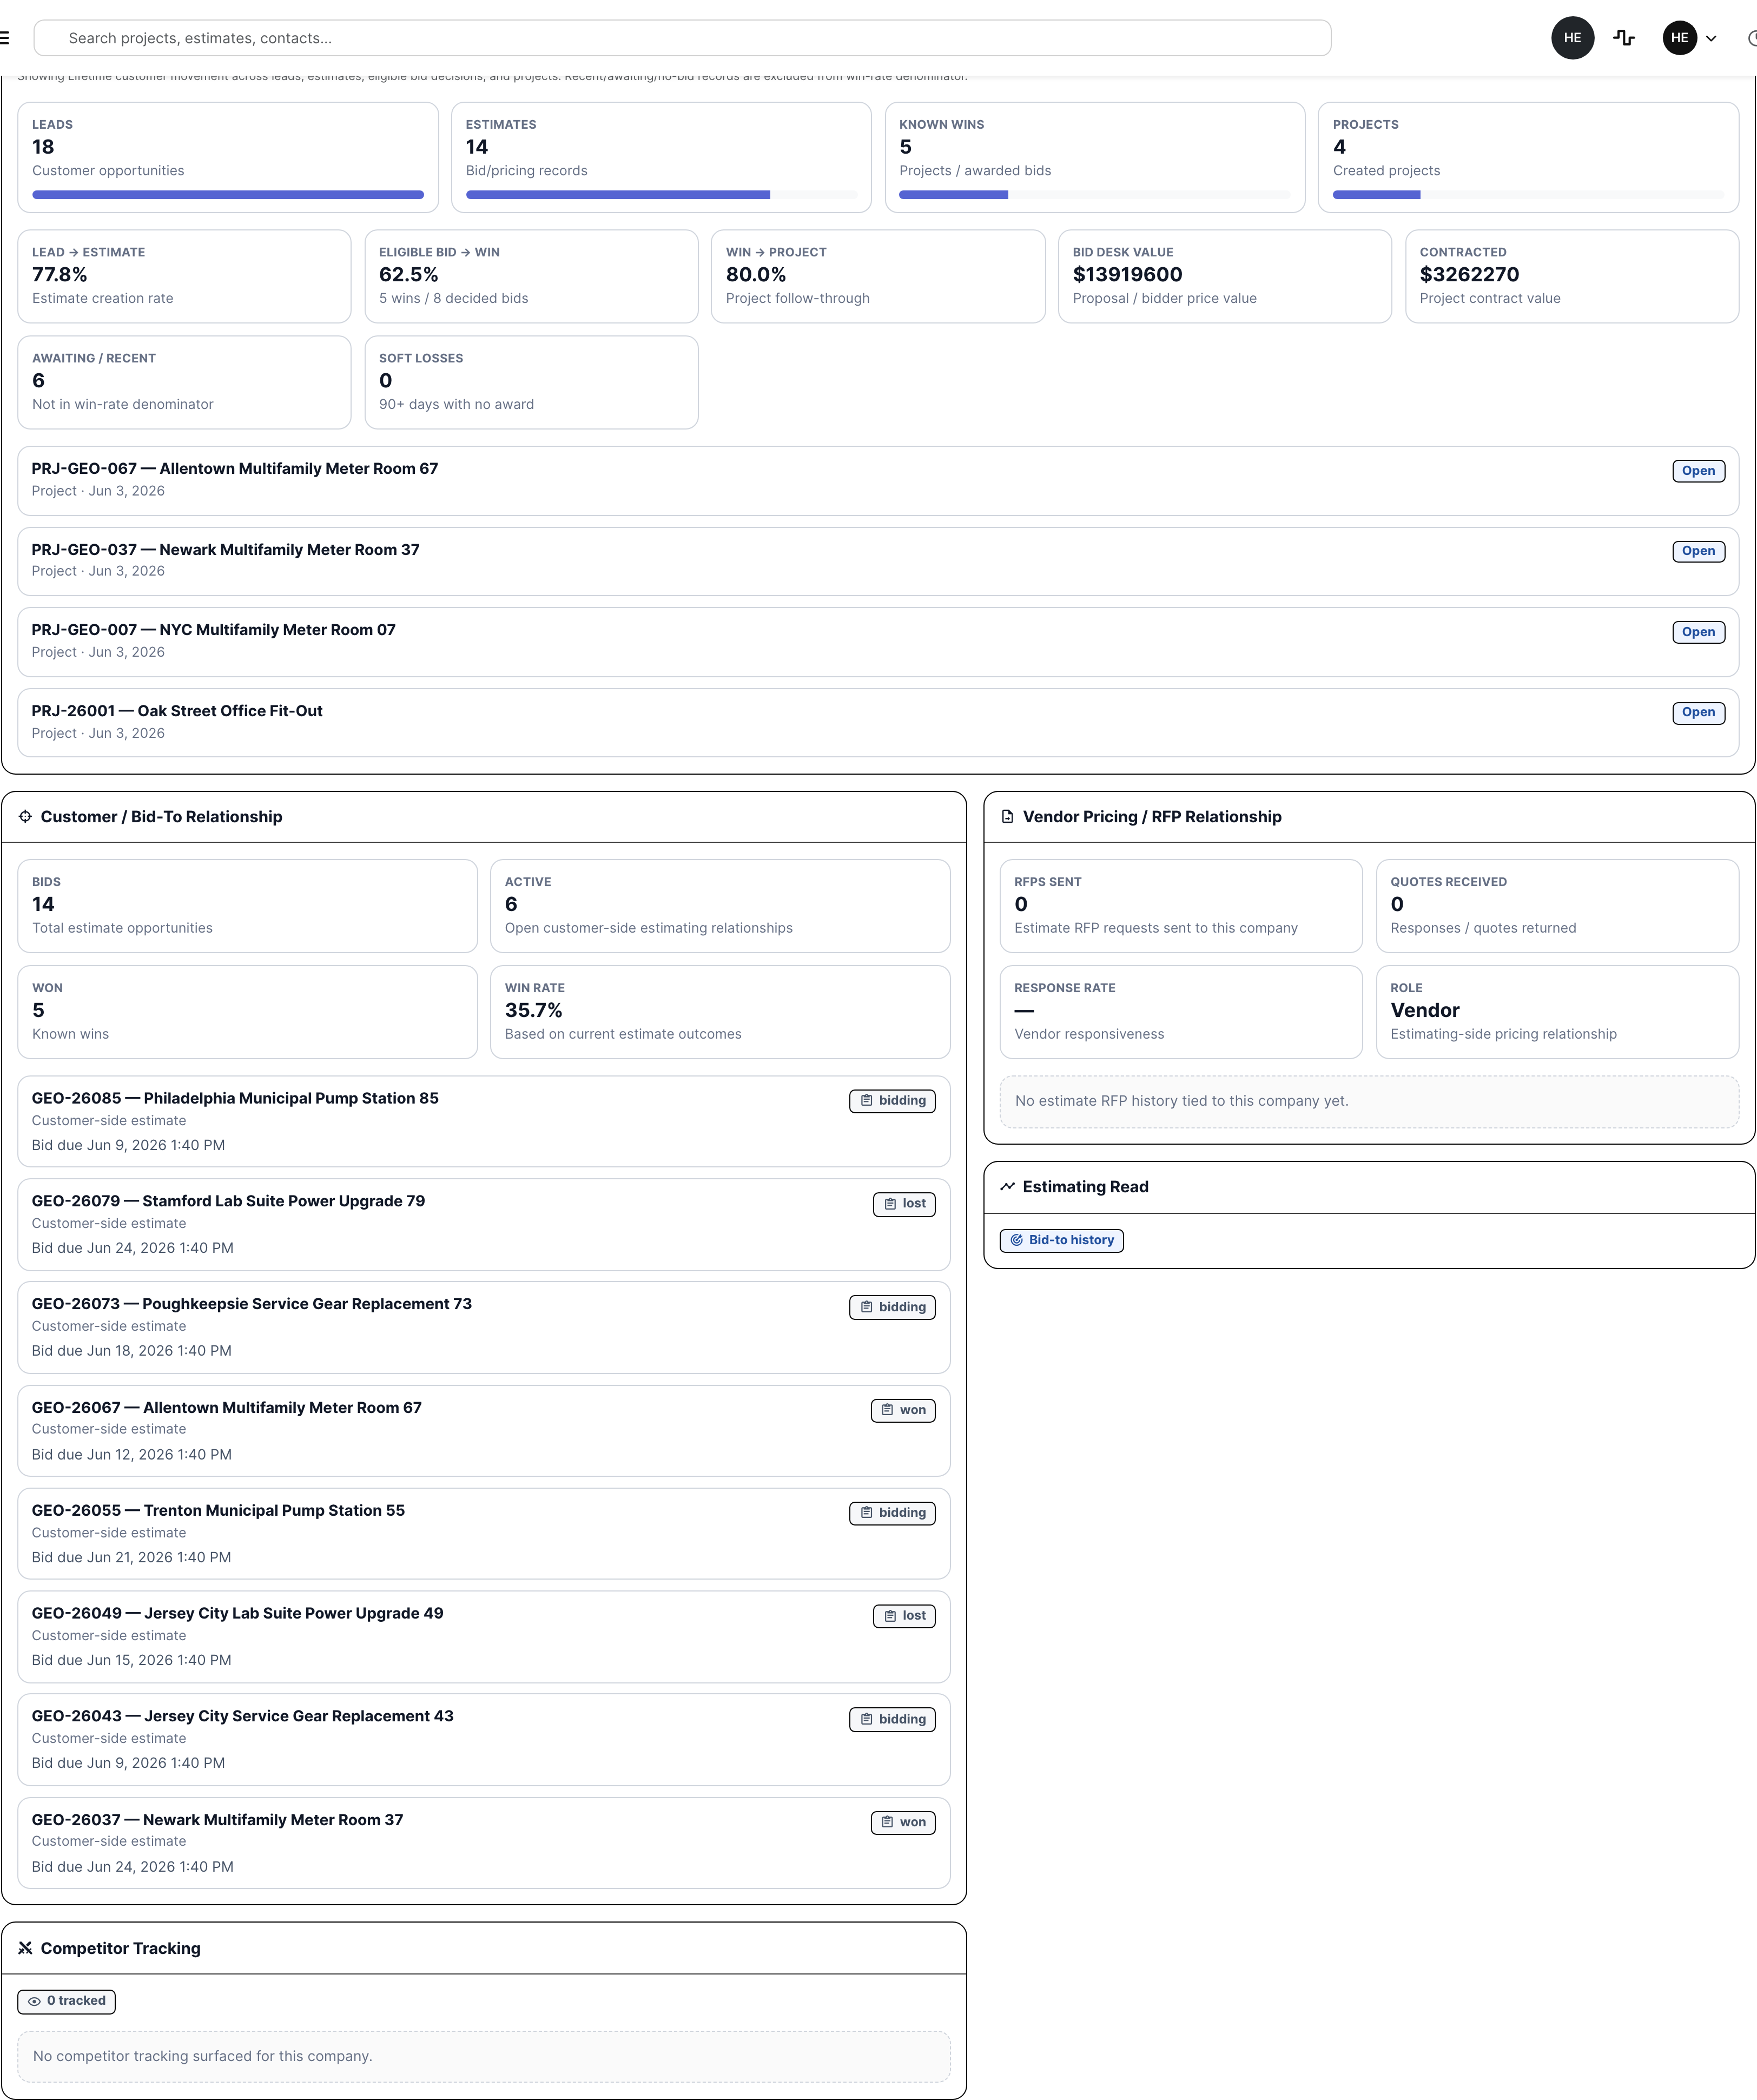Click clipboard icon on GEO-26073 bidding badge

(x=867, y=1307)
